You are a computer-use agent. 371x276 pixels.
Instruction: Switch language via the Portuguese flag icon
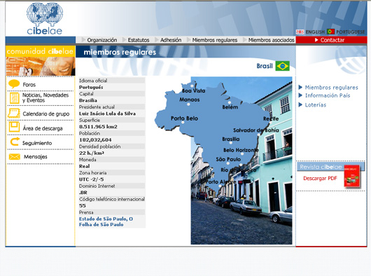pos(330,32)
